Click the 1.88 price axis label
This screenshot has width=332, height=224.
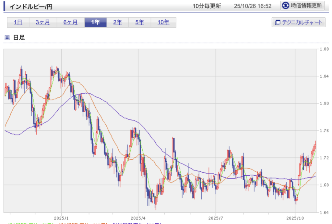coord(324,49)
